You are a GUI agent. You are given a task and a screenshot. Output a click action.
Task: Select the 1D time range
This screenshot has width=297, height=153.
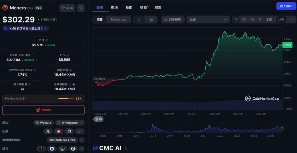pyautogui.click(x=236, y=19)
